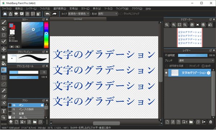Open settings gear of the ペン brush
The image size is (216, 130).
pos(42,105)
